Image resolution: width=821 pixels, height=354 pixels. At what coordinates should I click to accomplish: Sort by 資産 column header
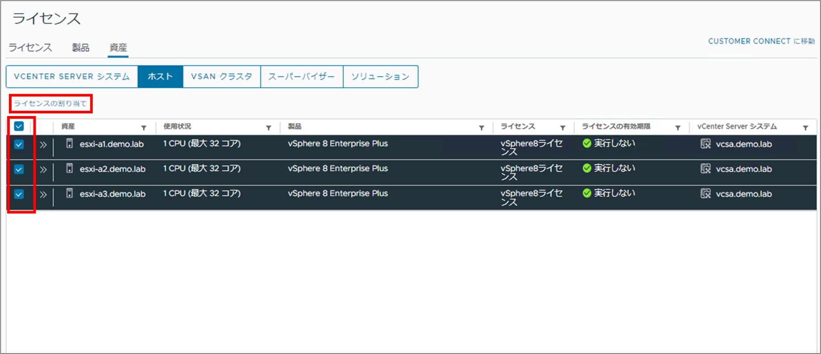(68, 127)
